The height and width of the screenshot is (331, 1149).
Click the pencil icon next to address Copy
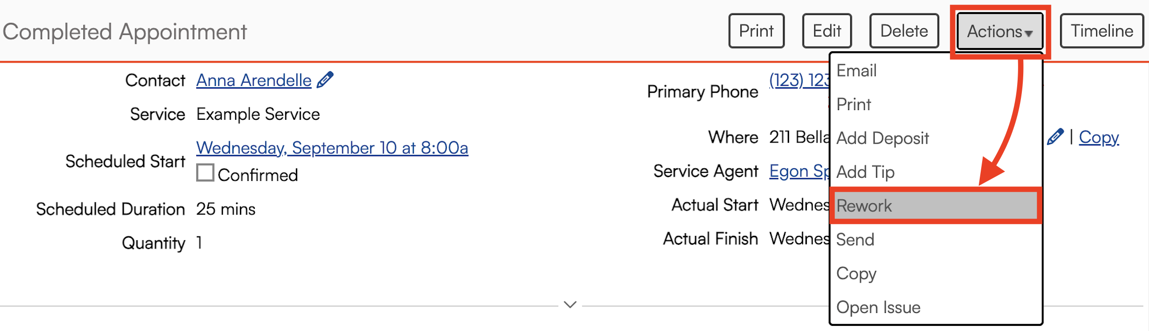click(1055, 137)
